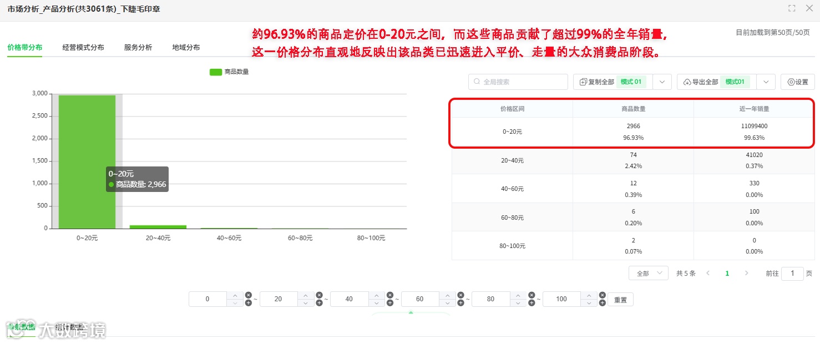The image size is (820, 344).
Task: Click the 40~60元 table row label
Action: [x=512, y=189]
